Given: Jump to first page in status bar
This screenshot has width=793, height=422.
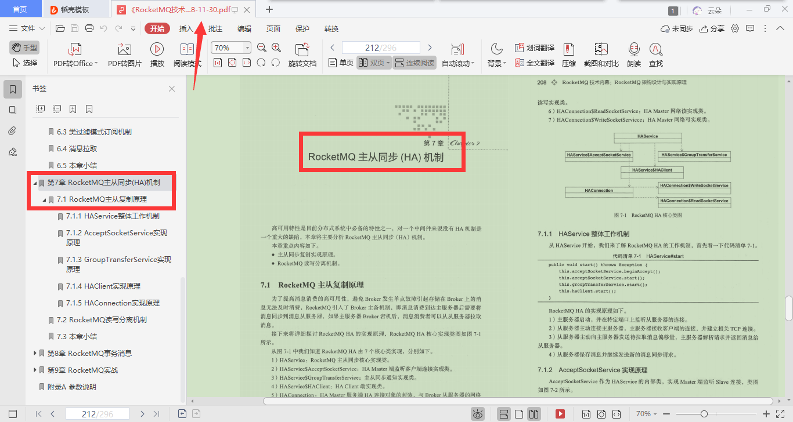Looking at the screenshot, I should 39,414.
